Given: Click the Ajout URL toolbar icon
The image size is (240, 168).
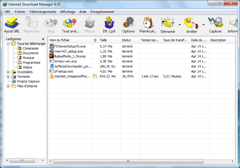Looking at the screenshot, I should pyautogui.click(x=12, y=22).
